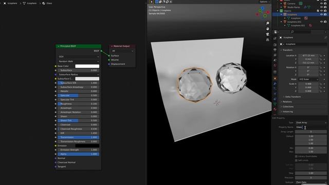Hide Studio Ramp using its eye icon
This screenshot has width=329, height=185.
(321, 7)
